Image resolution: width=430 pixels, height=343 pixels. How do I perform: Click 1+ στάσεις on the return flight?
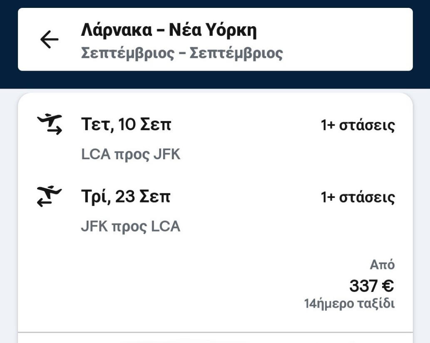(x=358, y=197)
